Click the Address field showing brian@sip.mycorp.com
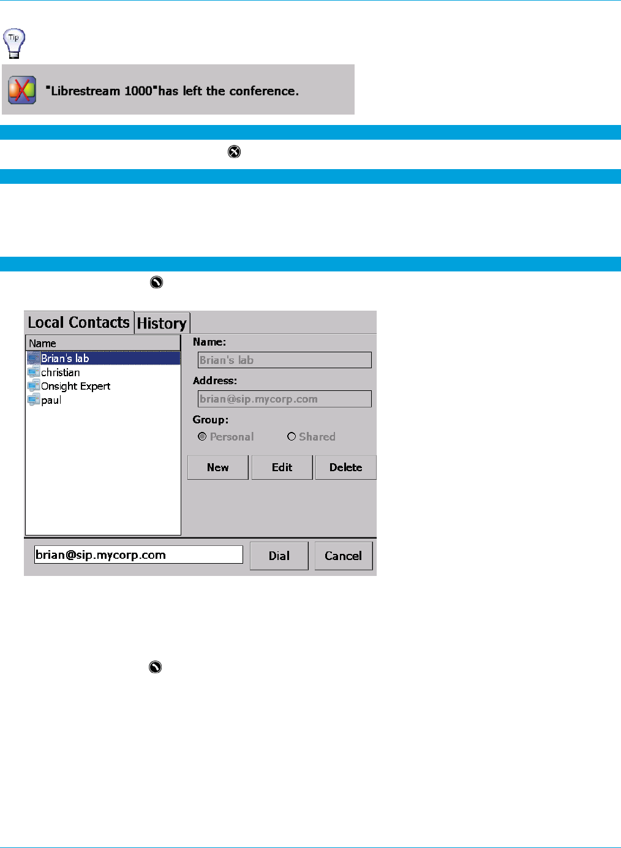The image size is (621, 848). tap(285, 399)
